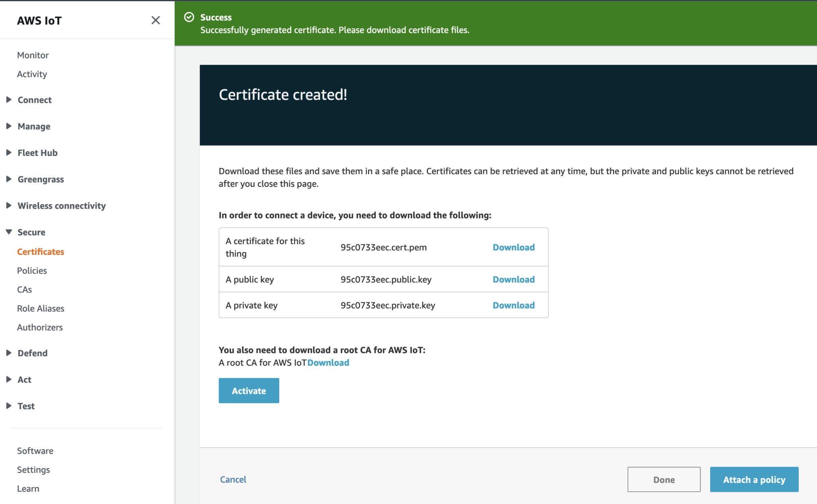Click the Greengrass label in sidebar
817x504 pixels.
coord(41,179)
